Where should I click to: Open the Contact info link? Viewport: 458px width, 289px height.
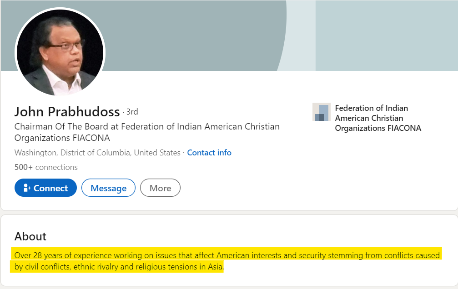click(209, 153)
